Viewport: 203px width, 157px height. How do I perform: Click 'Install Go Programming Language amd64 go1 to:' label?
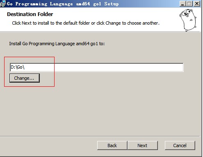click(57, 44)
